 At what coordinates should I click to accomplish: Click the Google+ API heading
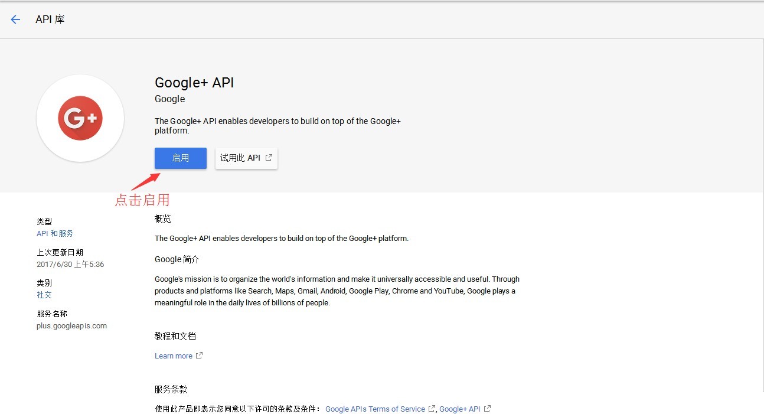pyautogui.click(x=194, y=83)
